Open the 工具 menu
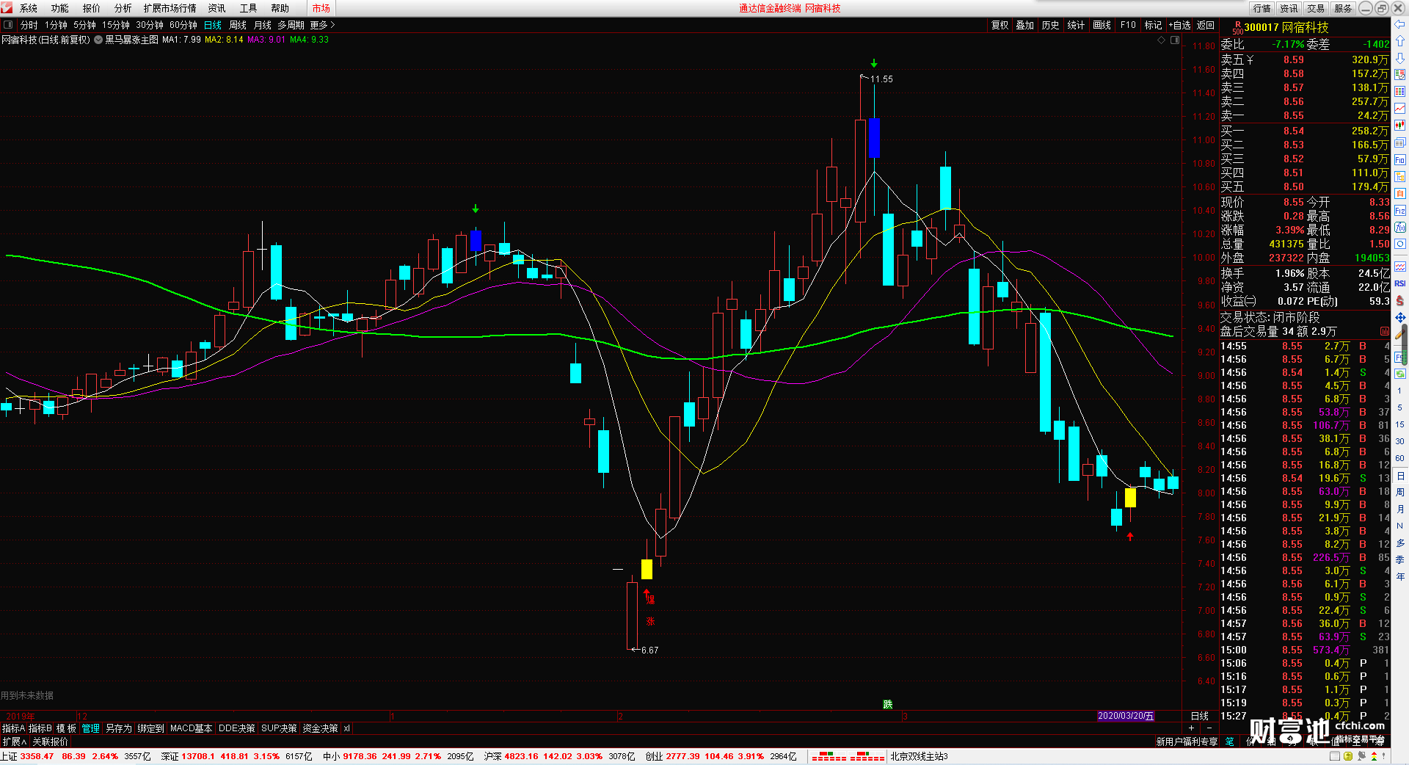This screenshot has width=1409, height=765. (249, 8)
